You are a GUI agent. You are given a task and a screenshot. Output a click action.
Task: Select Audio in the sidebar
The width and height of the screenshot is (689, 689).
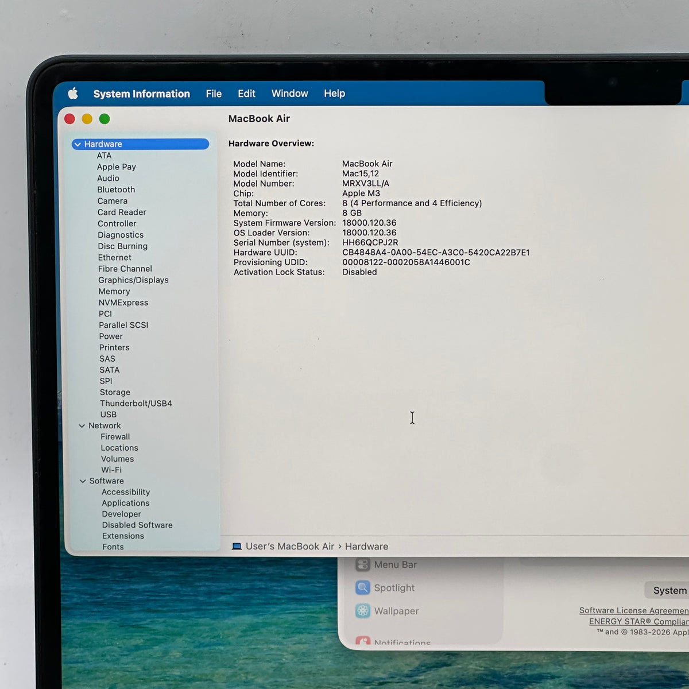[109, 178]
